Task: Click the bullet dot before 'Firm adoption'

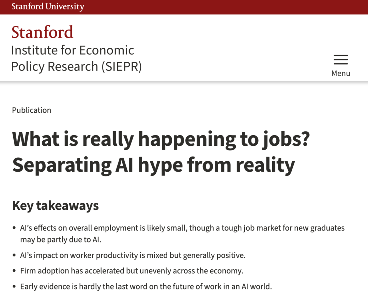Action: (14, 271)
